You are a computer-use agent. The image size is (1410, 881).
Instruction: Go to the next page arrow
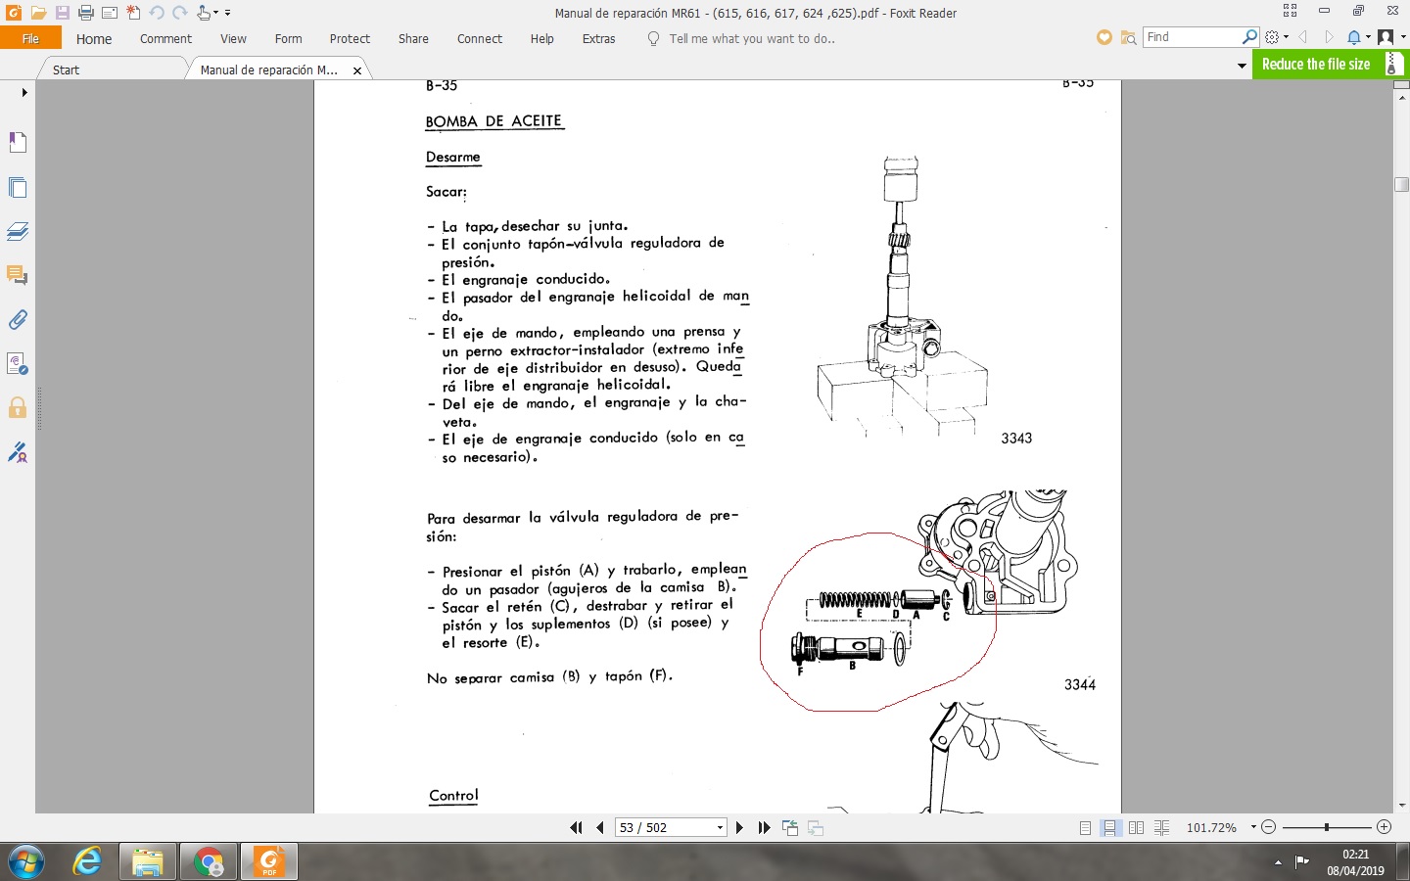point(739,828)
